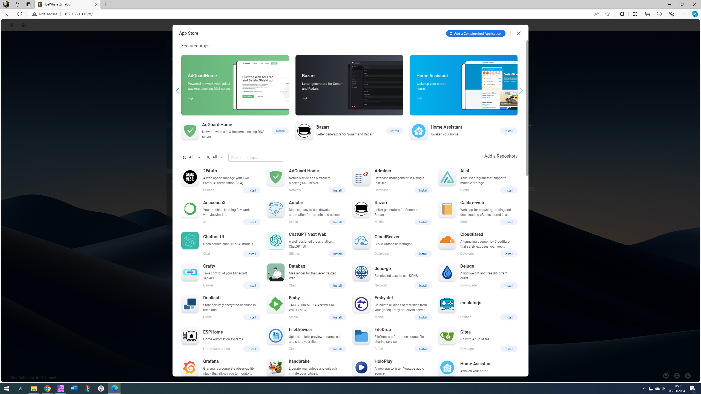701x394 pixels.
Task: Click the browser address bar URL
Action: 78,14
